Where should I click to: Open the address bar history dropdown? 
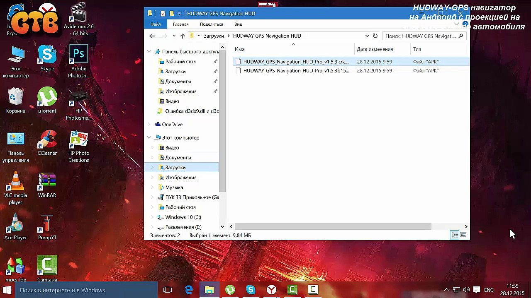(367, 36)
